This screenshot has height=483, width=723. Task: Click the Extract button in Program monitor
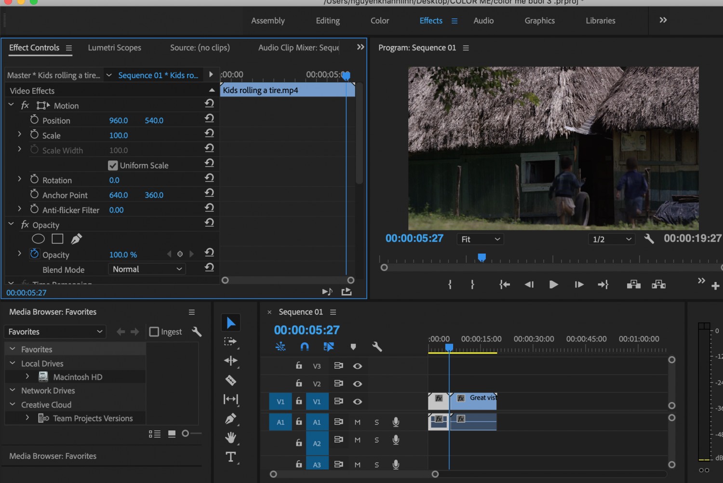(x=658, y=284)
